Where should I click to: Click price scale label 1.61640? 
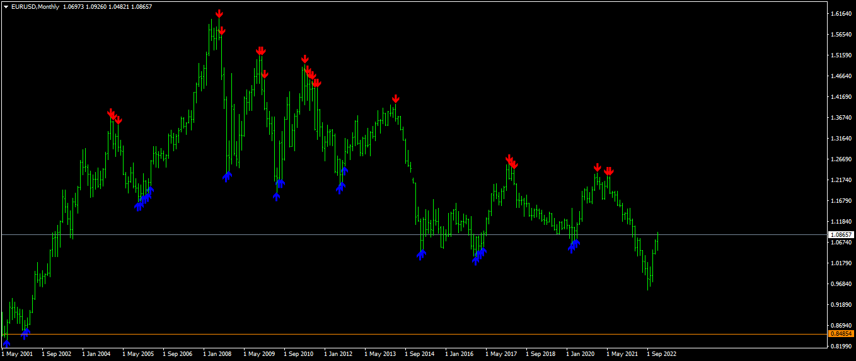pyautogui.click(x=842, y=14)
